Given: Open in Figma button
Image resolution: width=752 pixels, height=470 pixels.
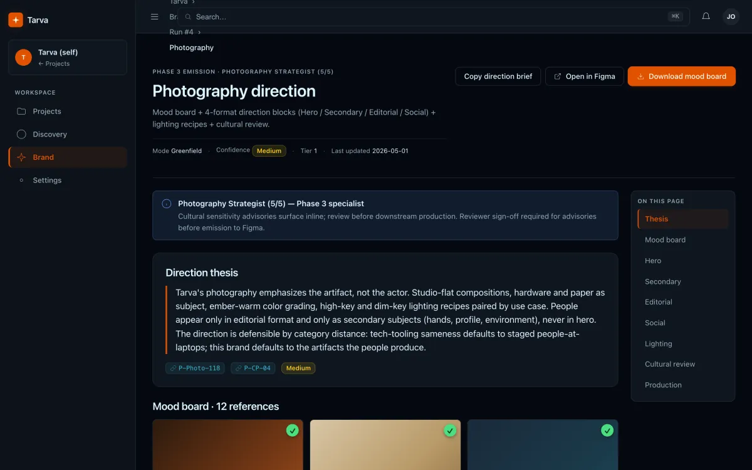Looking at the screenshot, I should click(585, 76).
